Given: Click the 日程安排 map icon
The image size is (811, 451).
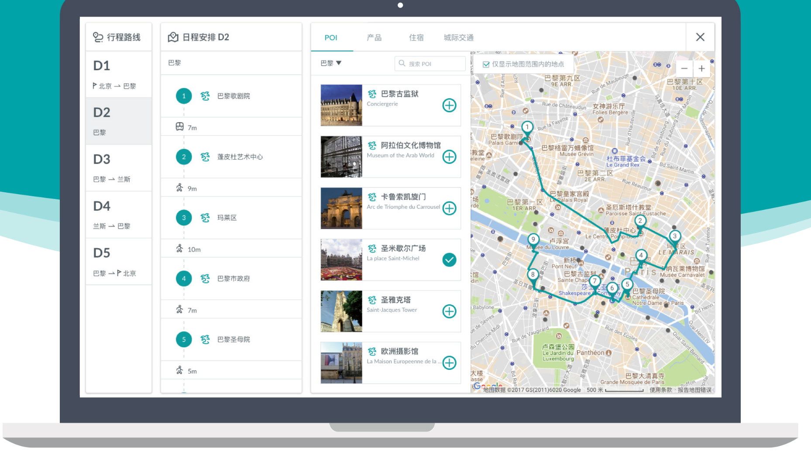Looking at the screenshot, I should [x=173, y=37].
